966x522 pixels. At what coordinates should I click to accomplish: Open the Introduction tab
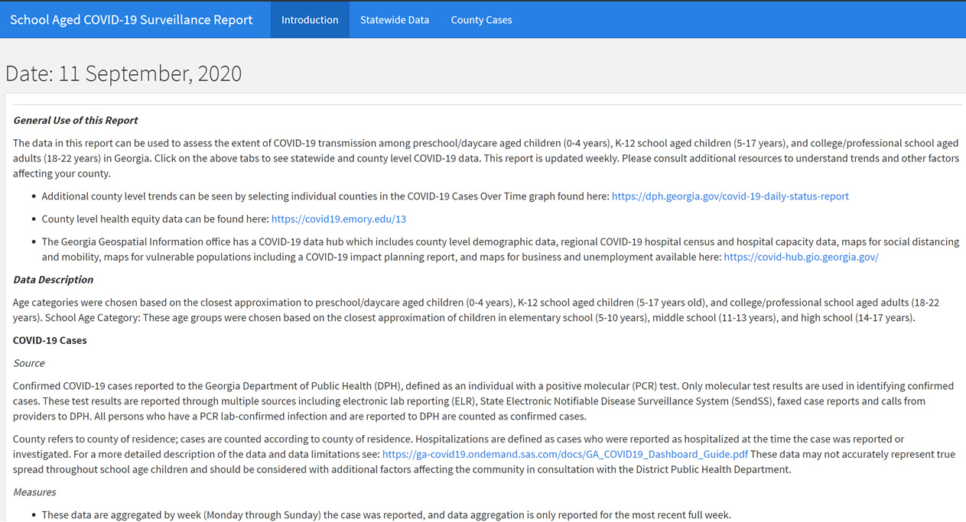[310, 20]
